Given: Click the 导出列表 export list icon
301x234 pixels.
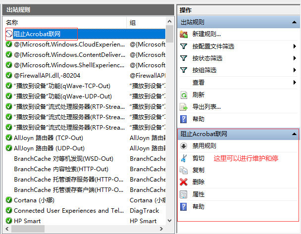Looking at the screenshot, I should pyautogui.click(x=184, y=107).
